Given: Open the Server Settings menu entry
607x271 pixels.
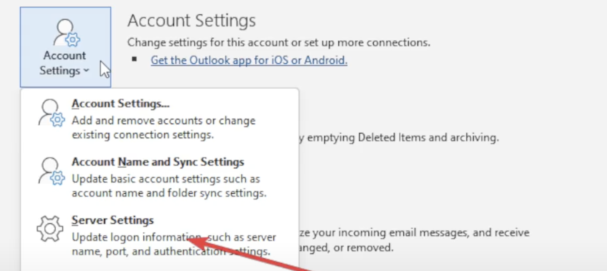Looking at the screenshot, I should (159, 236).
